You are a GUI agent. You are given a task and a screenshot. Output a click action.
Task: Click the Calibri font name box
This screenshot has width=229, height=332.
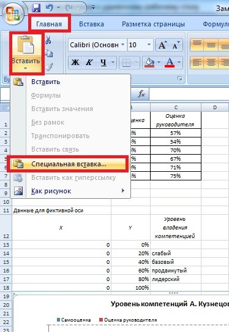[x=94, y=45]
